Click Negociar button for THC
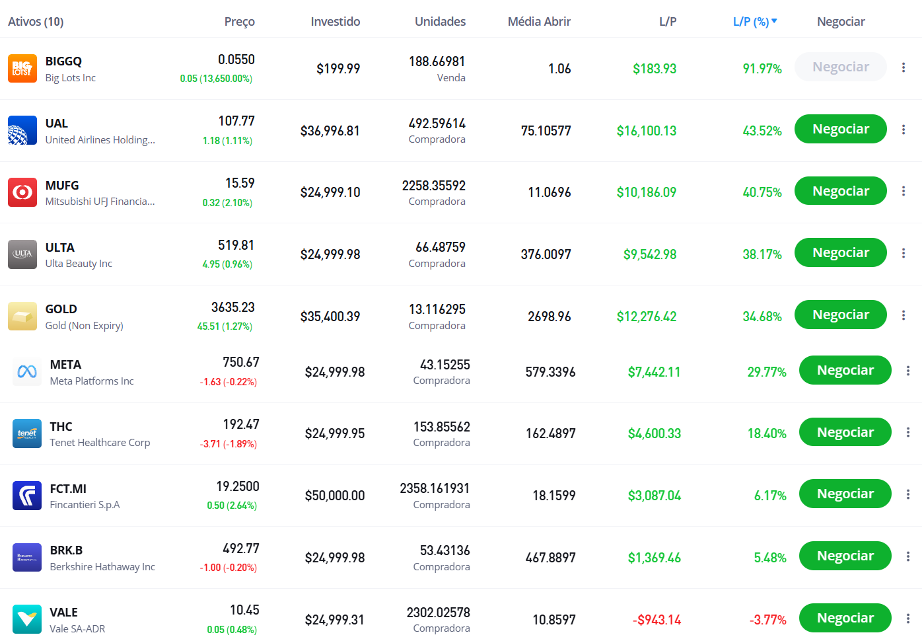 pos(845,432)
